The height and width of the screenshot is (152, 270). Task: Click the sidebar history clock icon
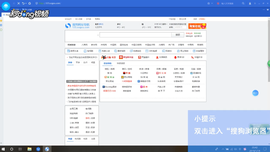1,30
